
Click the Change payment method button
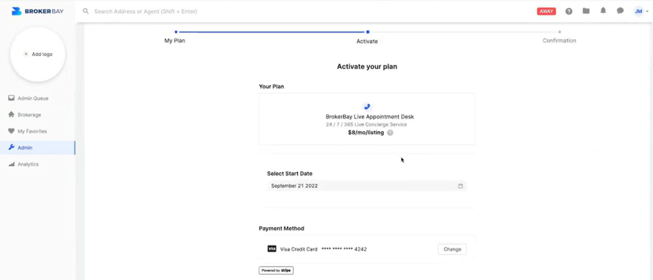coord(452,249)
